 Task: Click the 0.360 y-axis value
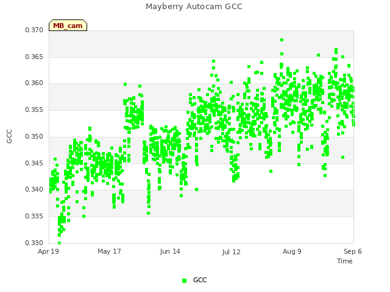34,83
